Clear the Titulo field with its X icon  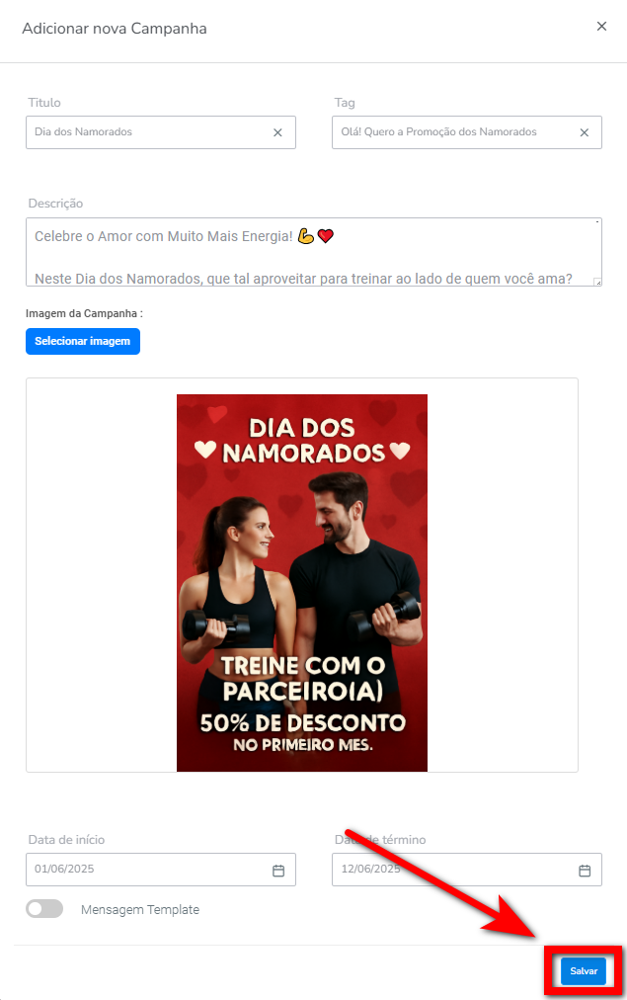pyautogui.click(x=277, y=132)
